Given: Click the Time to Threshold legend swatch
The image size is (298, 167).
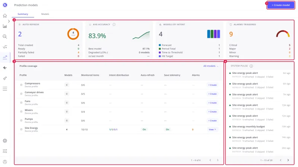Looking at the screenshot, I should [x=160, y=52].
